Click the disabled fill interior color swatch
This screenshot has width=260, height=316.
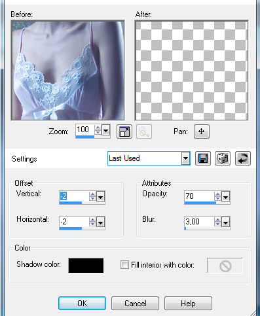click(225, 266)
